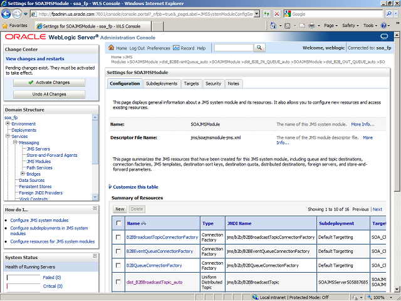Click the console search input field
This screenshot has height=301, width=401.
(x=232, y=48)
